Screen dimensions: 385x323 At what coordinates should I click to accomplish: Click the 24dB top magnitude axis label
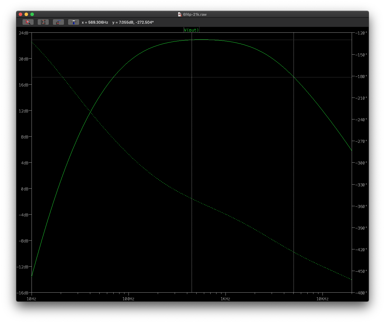pos(24,33)
